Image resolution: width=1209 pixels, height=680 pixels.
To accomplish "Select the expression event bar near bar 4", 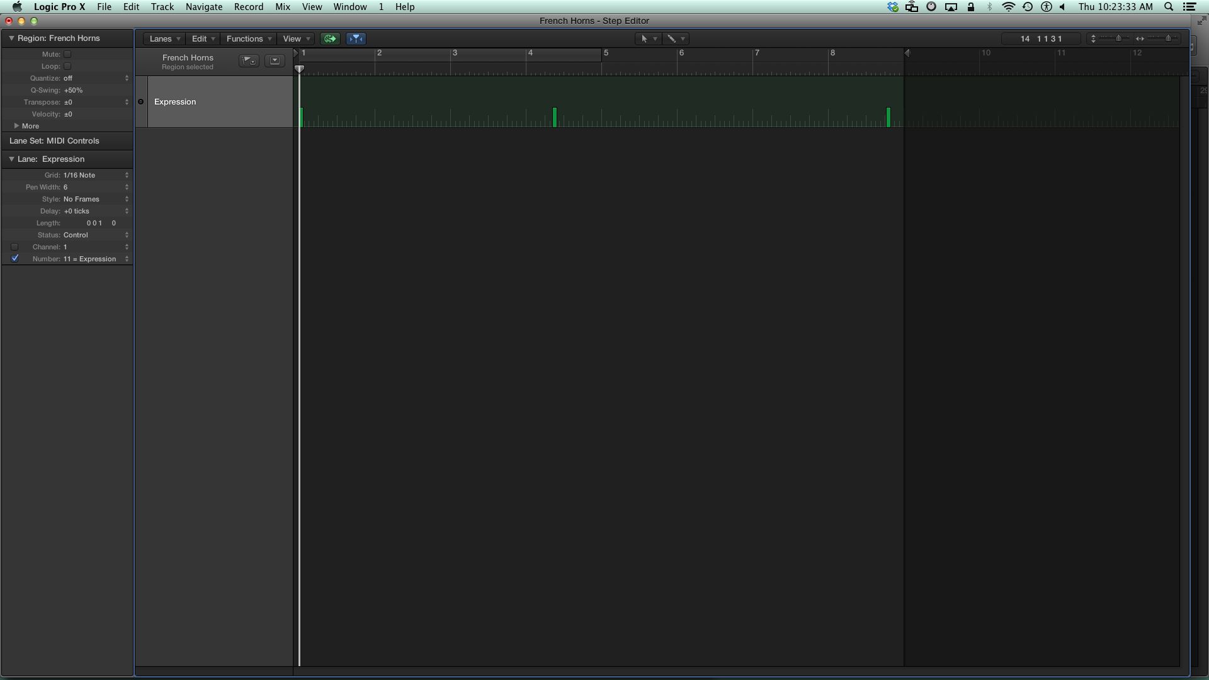I will [x=555, y=117].
